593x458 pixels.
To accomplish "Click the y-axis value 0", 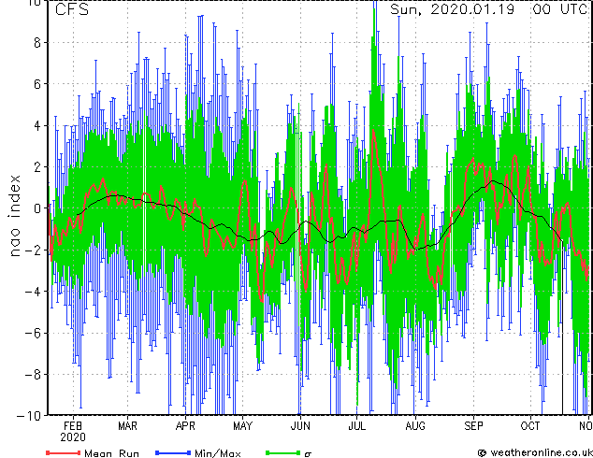I will click(37, 208).
